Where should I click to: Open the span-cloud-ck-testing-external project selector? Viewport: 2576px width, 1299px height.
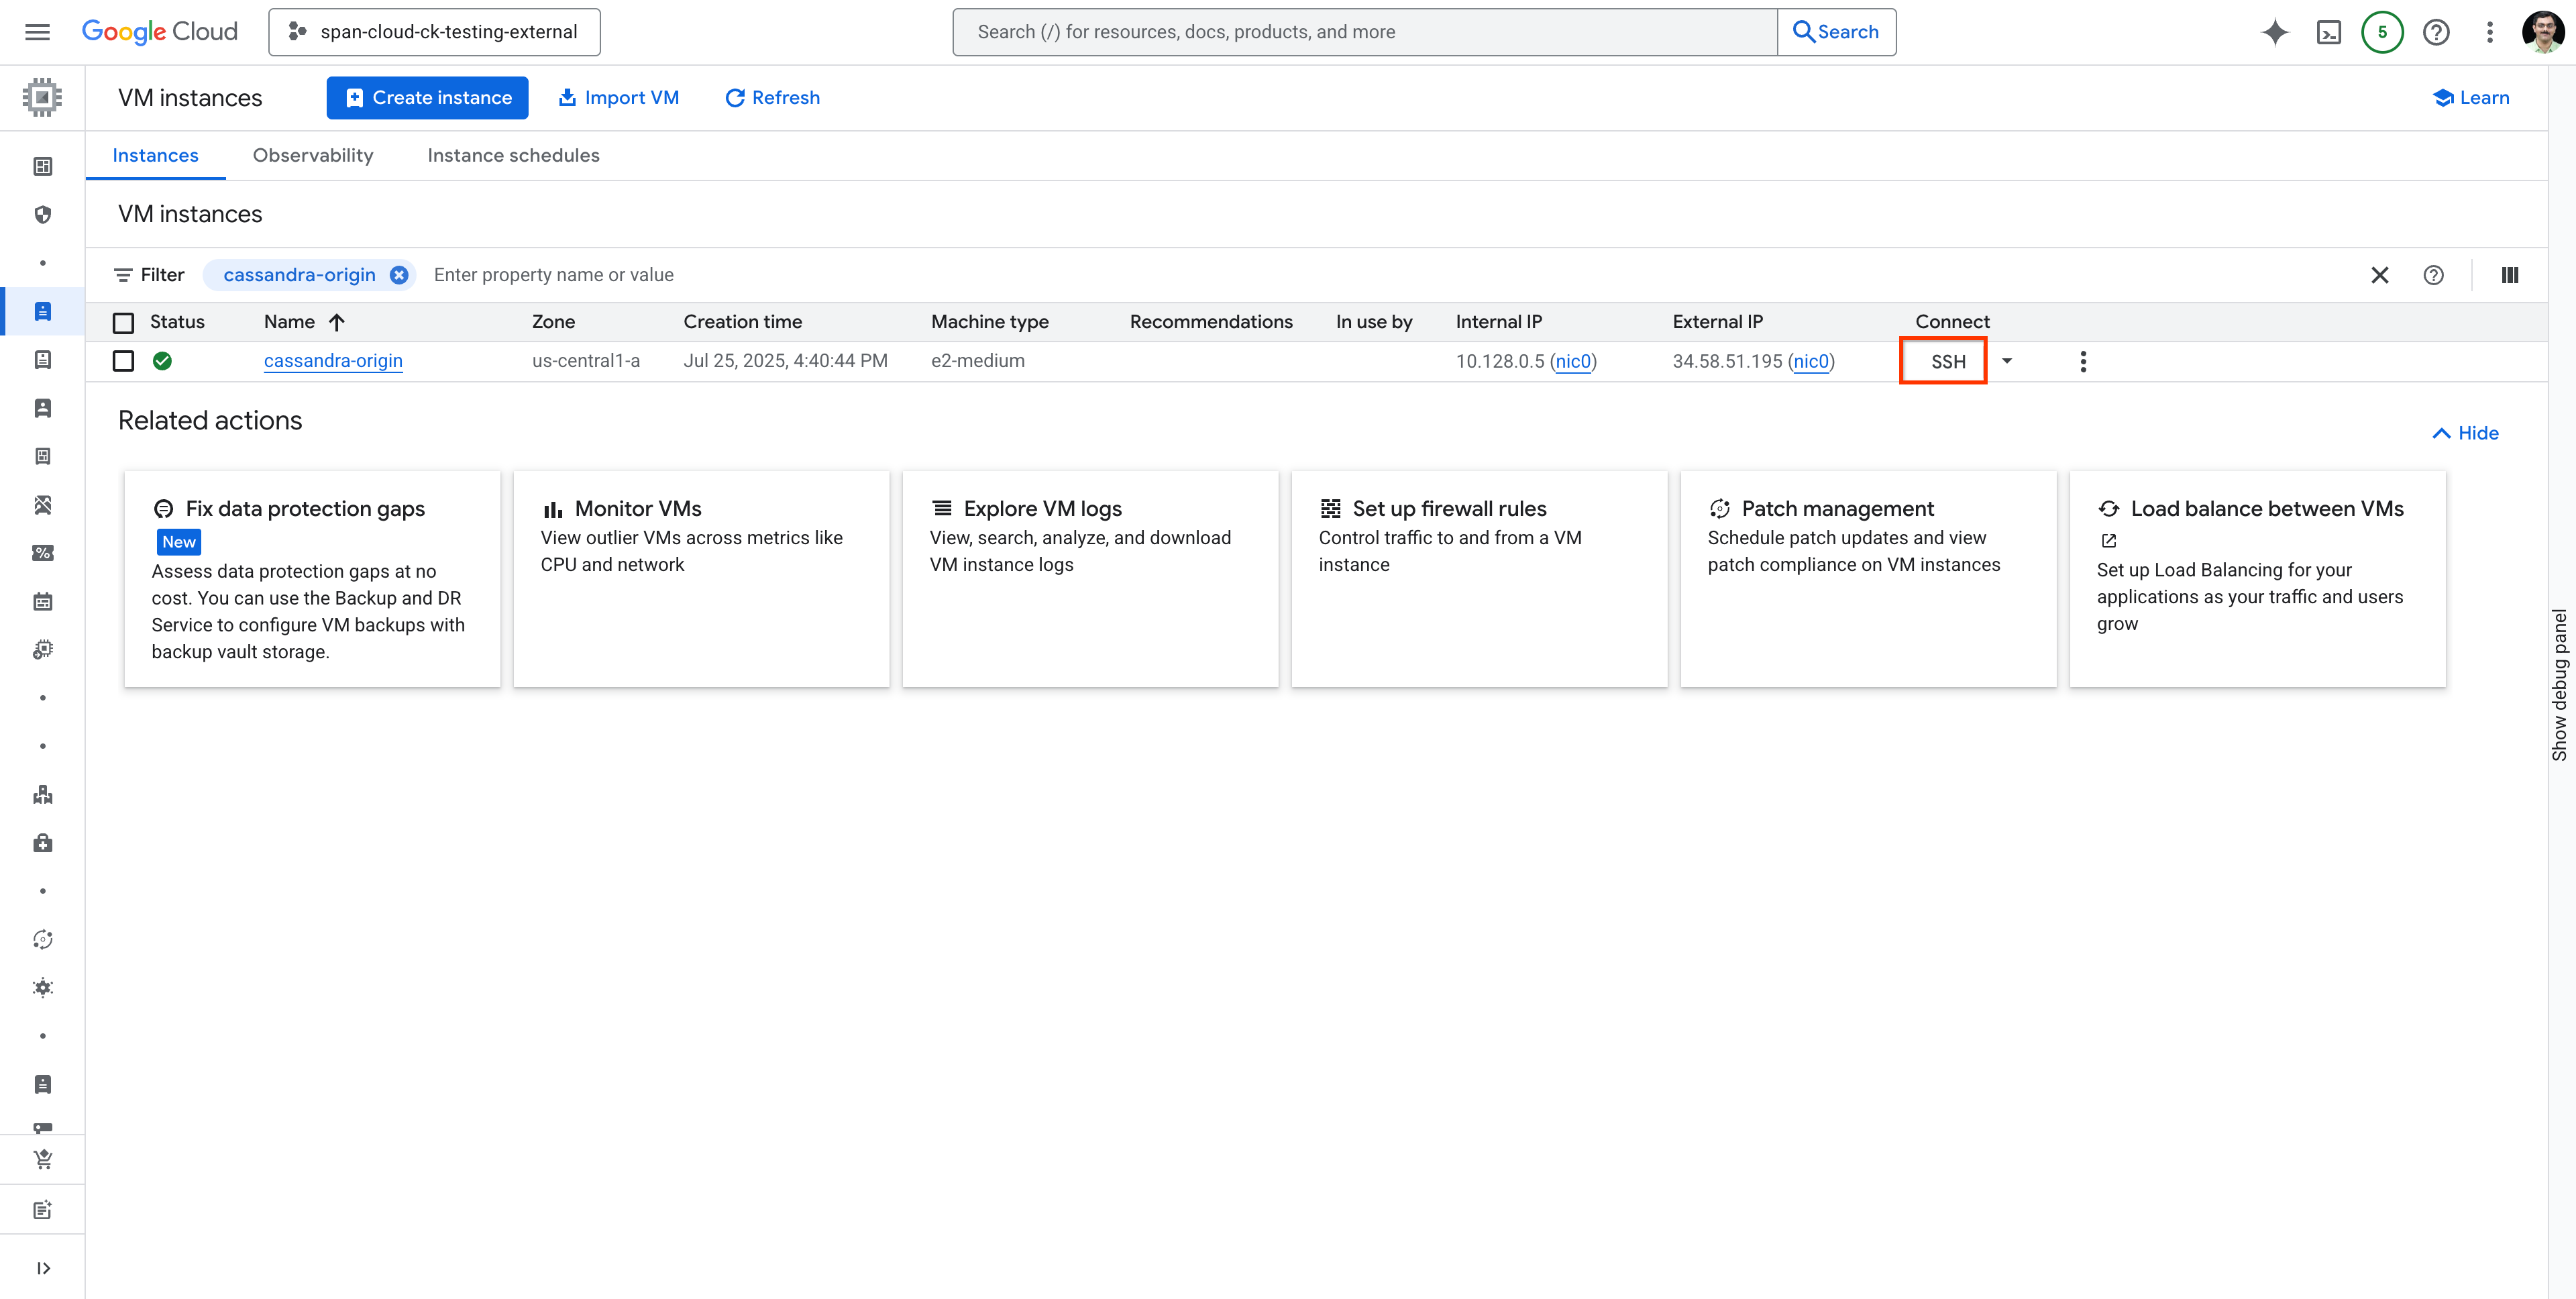(x=434, y=31)
